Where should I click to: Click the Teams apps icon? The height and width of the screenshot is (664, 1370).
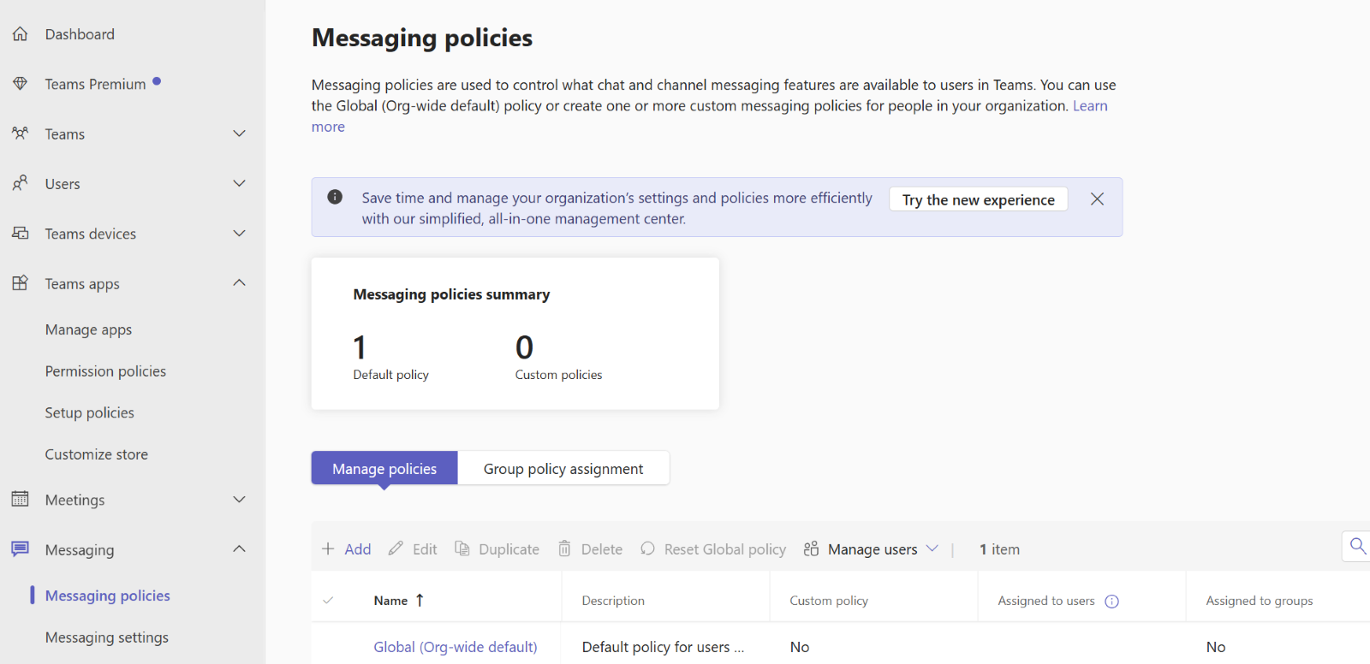pyautogui.click(x=21, y=283)
